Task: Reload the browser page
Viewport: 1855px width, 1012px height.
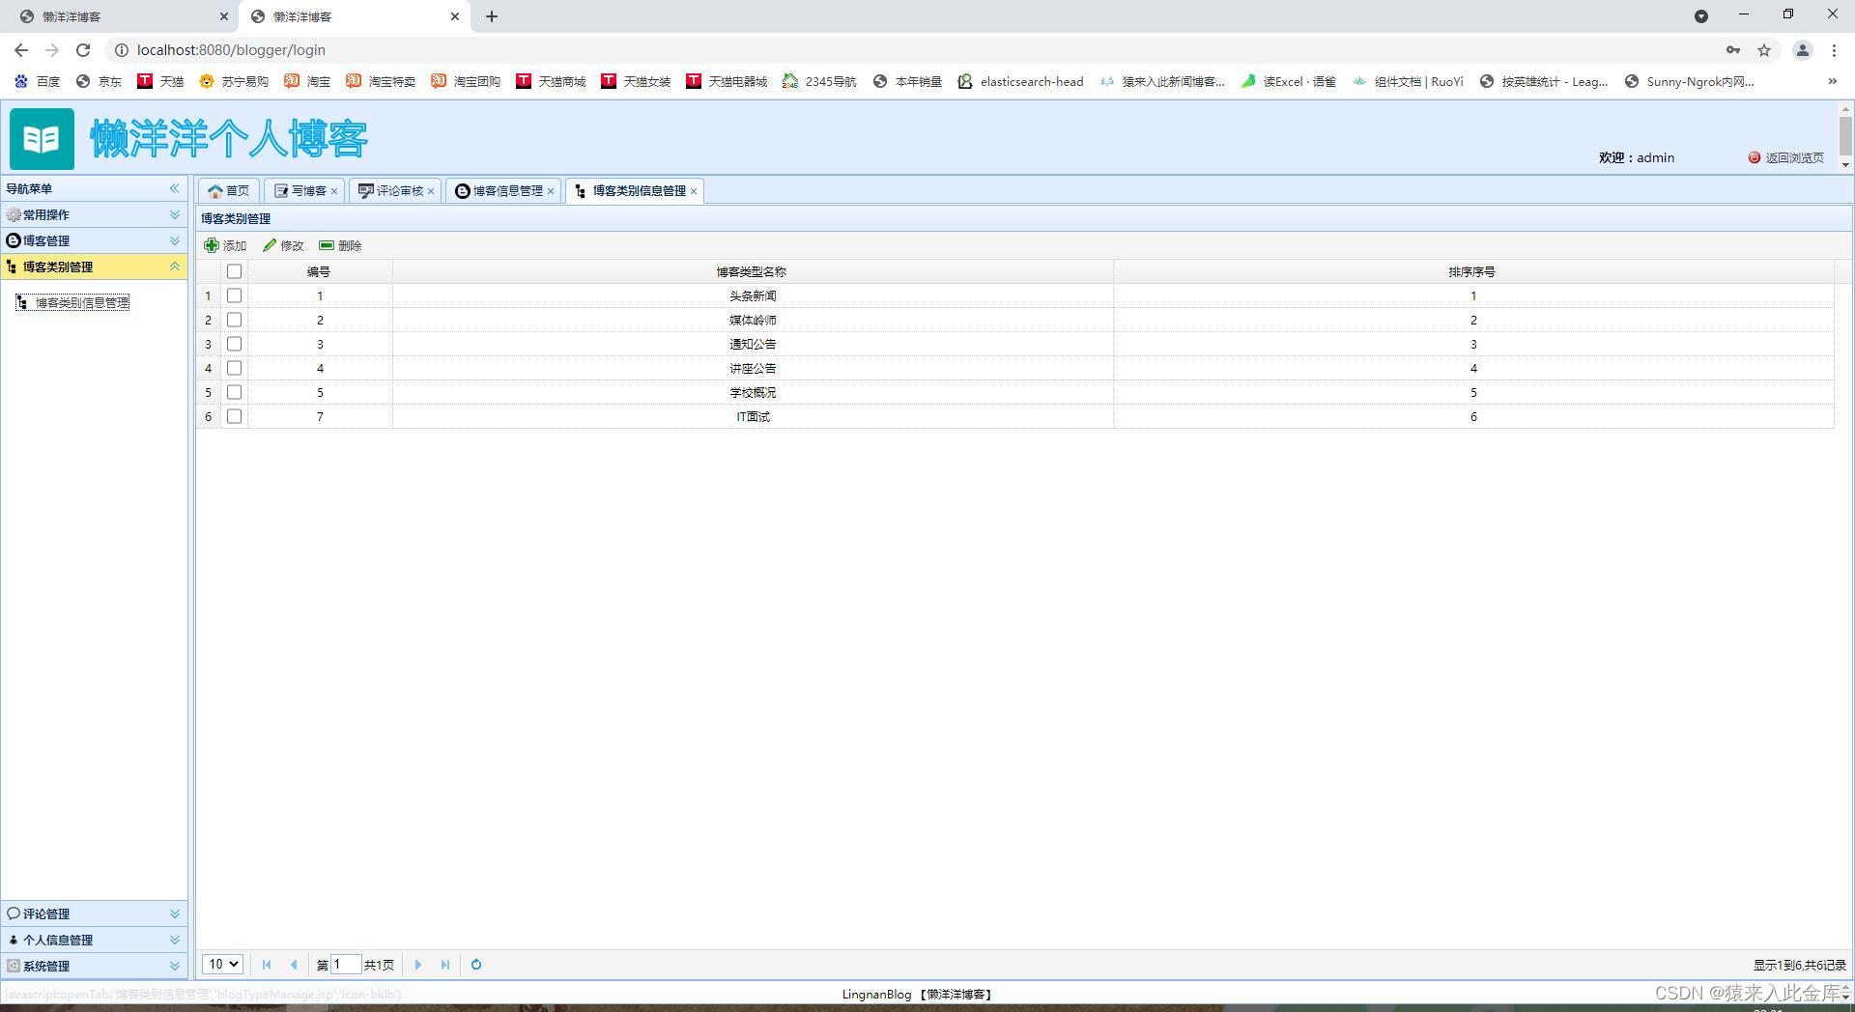Action: (83, 50)
